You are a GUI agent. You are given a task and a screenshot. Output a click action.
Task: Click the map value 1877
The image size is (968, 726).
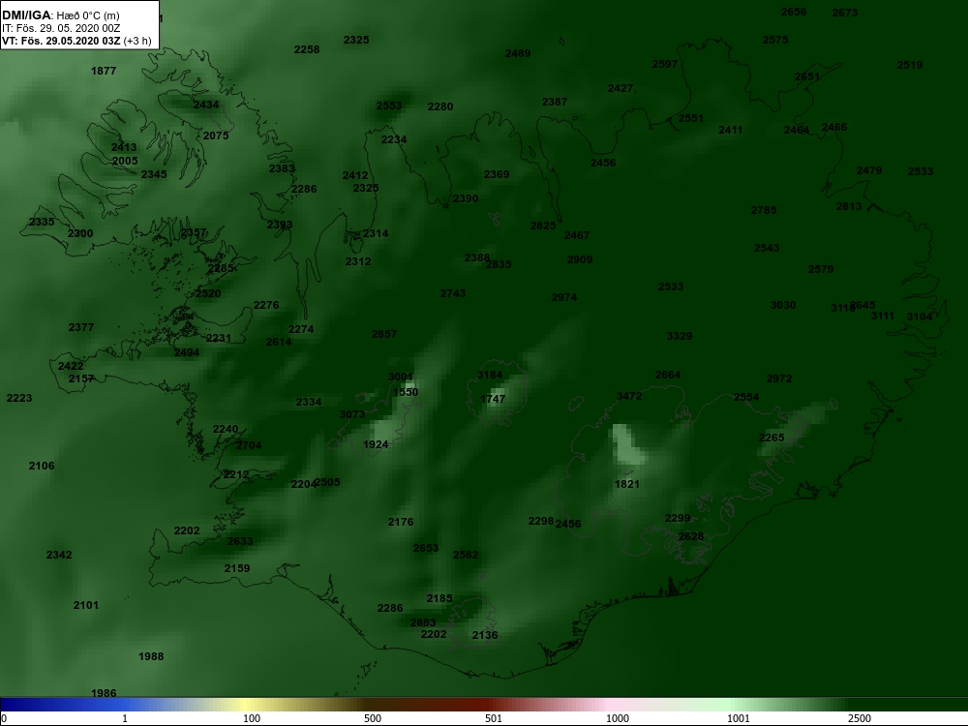tap(104, 71)
